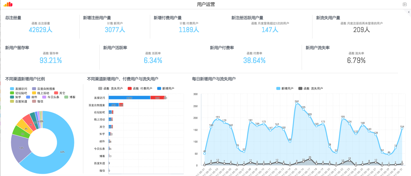
Task: Toggle 函数 流失用户 legend in daily line chart
Action: click(x=311, y=89)
